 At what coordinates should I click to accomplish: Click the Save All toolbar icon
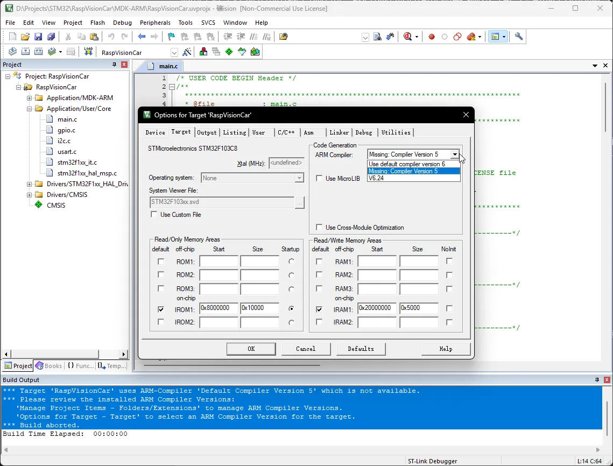point(51,37)
